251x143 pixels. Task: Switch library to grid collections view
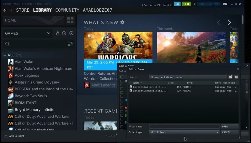tap(70, 20)
